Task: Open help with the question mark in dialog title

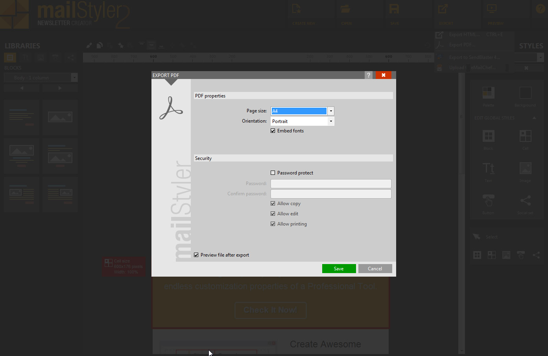Action: [368, 75]
